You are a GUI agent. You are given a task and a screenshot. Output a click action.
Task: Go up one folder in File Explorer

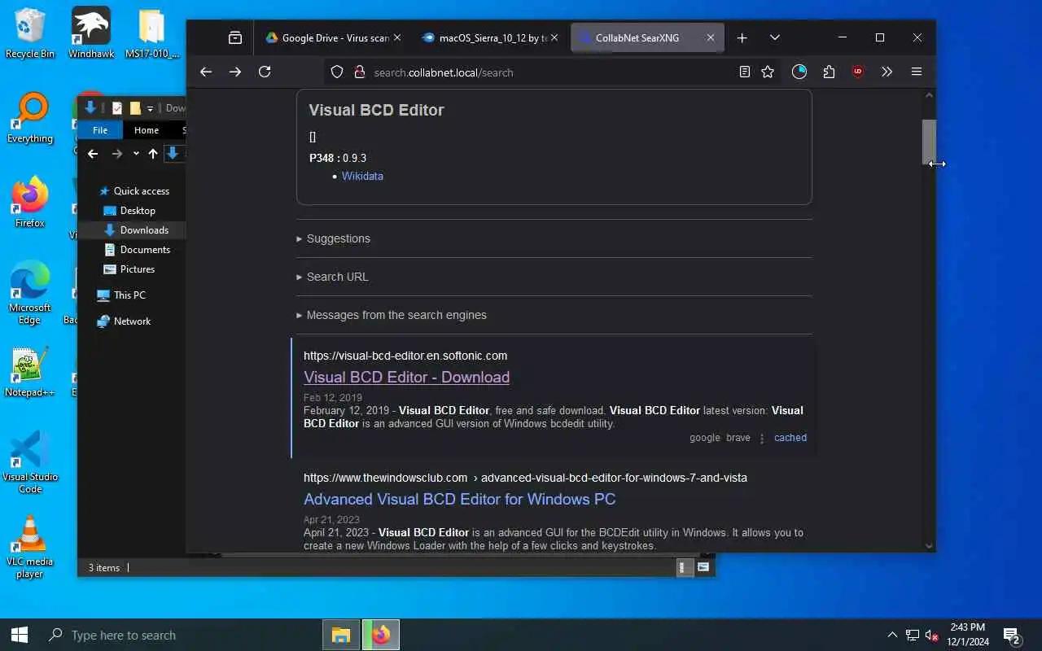point(152,154)
